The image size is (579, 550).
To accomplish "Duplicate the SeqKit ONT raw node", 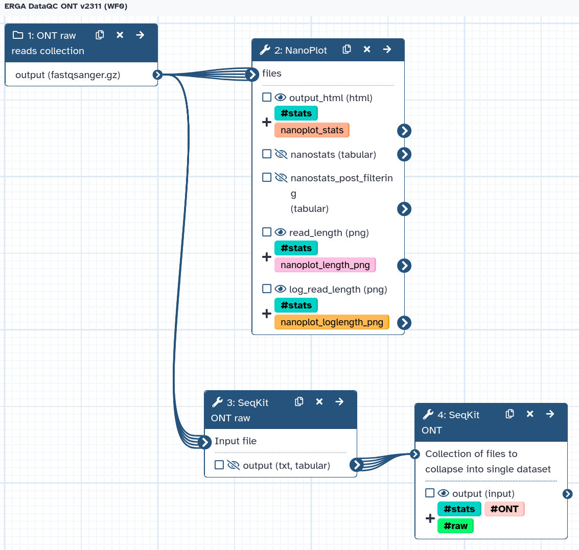I will (x=299, y=401).
